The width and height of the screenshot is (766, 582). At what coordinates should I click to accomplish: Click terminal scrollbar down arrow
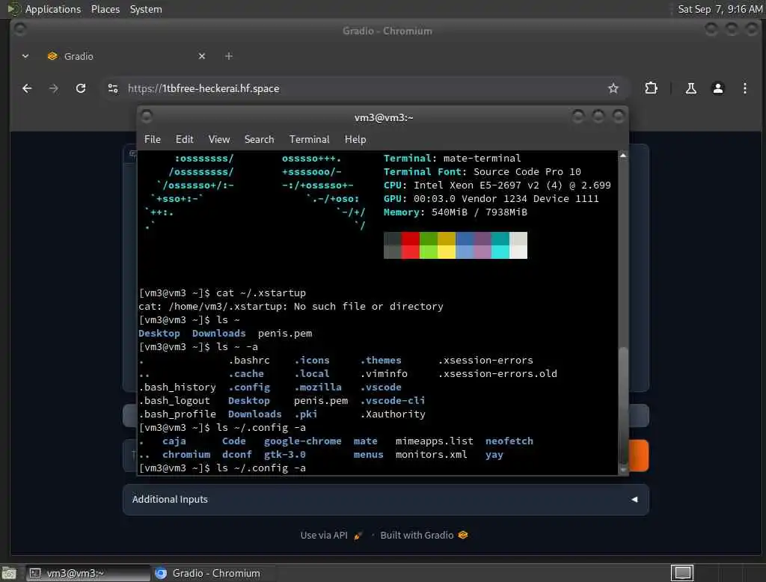click(x=623, y=470)
